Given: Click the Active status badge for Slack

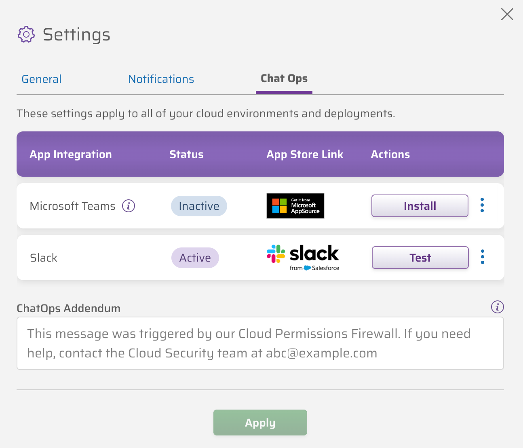Looking at the screenshot, I should pos(195,258).
